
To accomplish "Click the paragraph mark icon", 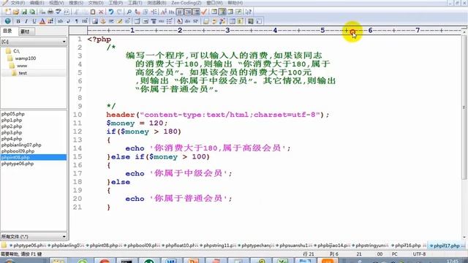I will pos(76,21).
